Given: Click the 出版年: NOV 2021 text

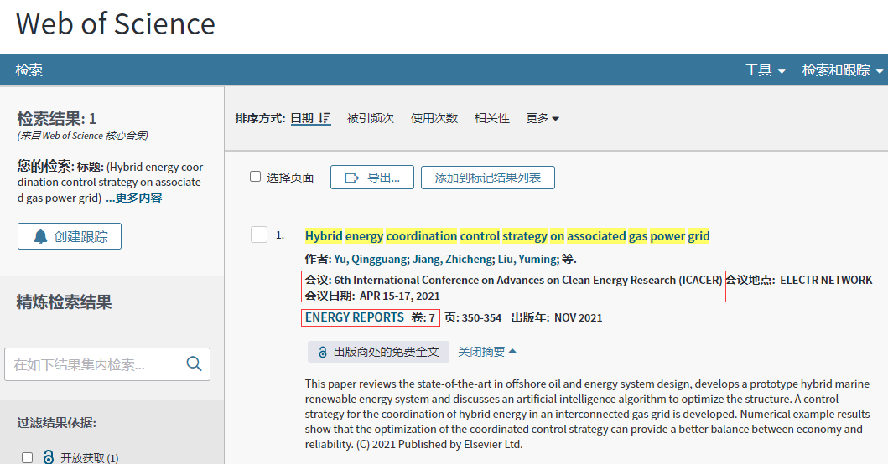Looking at the screenshot, I should [557, 318].
